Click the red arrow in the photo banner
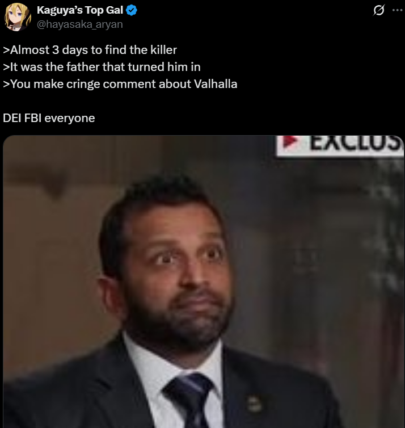The width and height of the screenshot is (405, 428). pyautogui.click(x=290, y=142)
